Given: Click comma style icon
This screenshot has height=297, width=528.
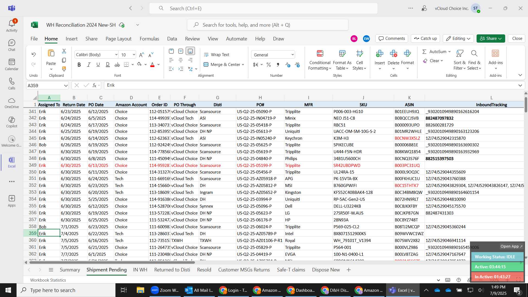Looking at the screenshot, I should (x=278, y=65).
